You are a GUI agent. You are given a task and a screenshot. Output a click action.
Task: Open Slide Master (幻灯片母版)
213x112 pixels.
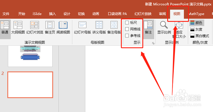[82, 28]
